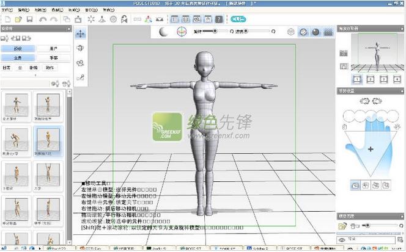Toggle the grid mesh display mode

pos(328,32)
